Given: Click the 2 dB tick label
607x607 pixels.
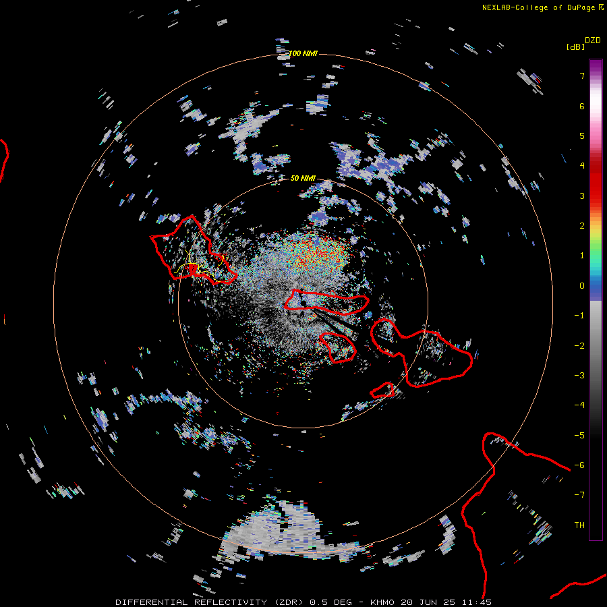Looking at the screenshot, I should point(582,226).
